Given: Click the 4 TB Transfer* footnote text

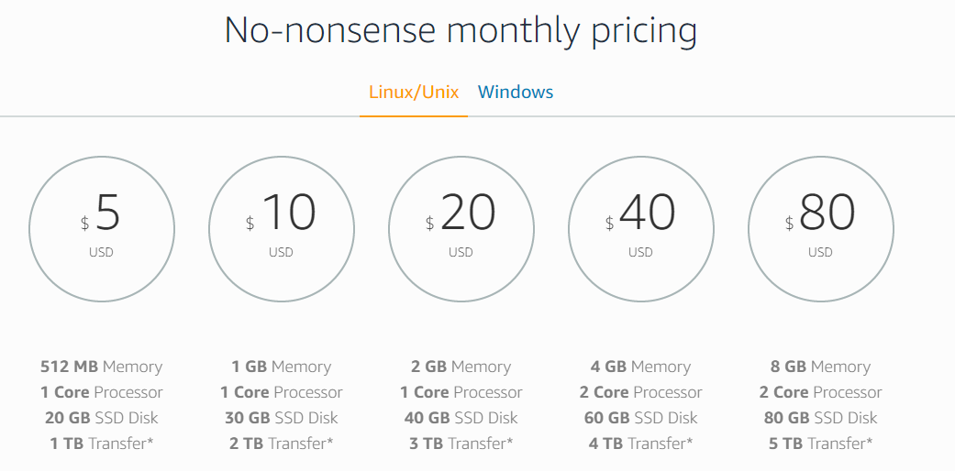Looking at the screenshot, I should 640,444.
